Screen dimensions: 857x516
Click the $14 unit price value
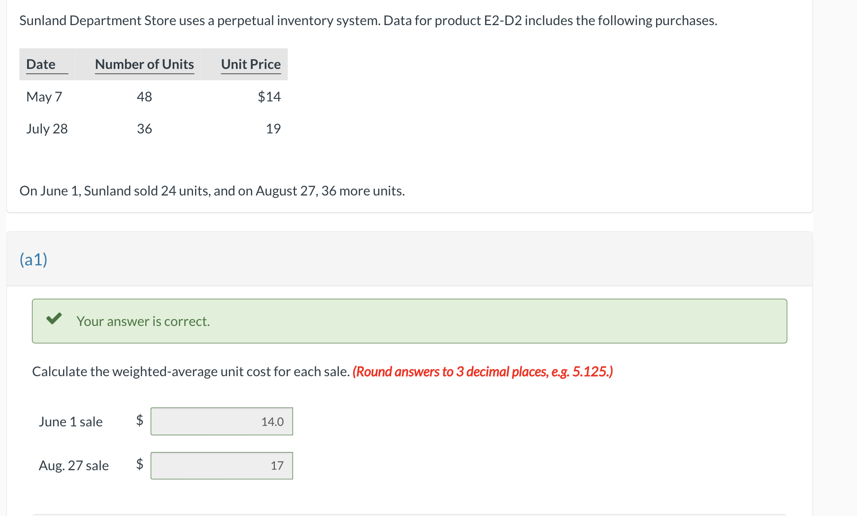269,97
